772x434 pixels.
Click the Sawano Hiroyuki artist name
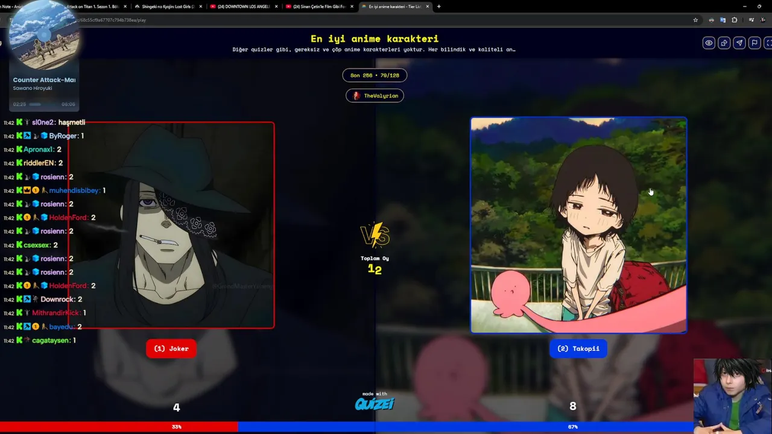pyautogui.click(x=33, y=88)
